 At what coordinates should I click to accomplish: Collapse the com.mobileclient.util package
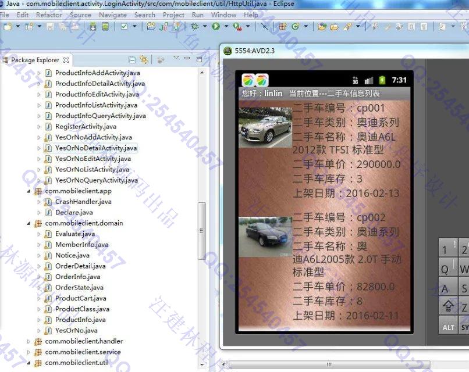pyautogui.click(x=29, y=363)
